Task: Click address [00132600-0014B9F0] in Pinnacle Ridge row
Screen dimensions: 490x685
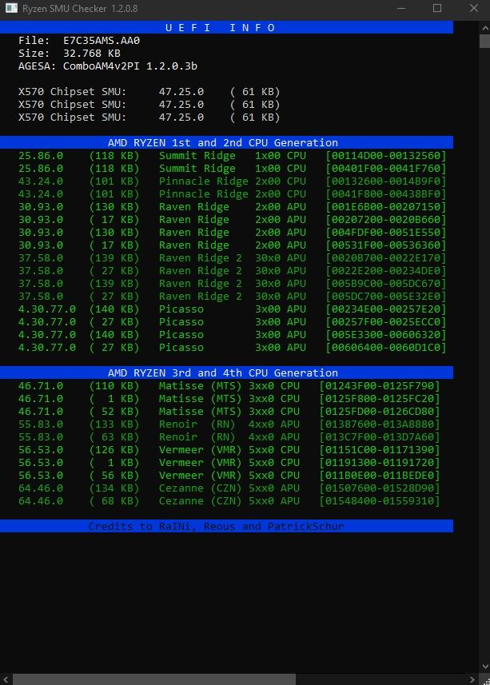Action: coord(386,181)
